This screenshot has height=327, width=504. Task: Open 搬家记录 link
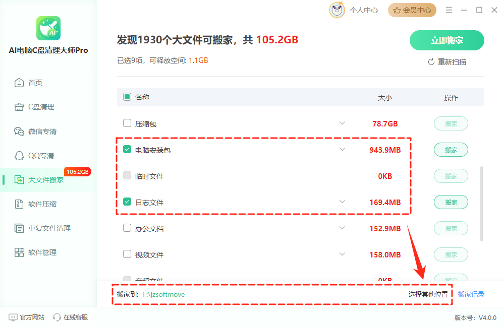(x=471, y=294)
